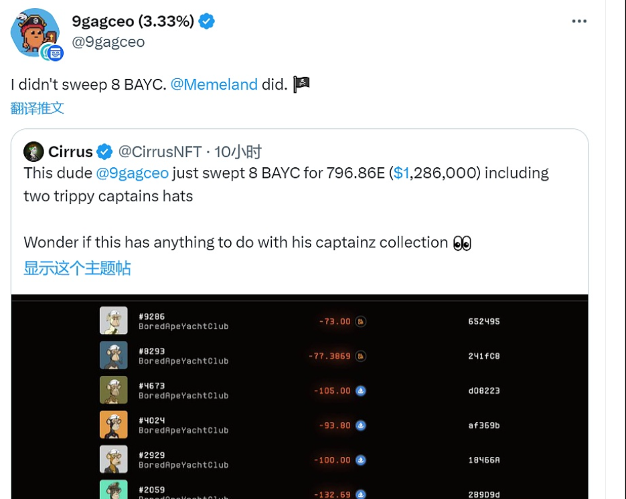Click the verified badge next to 9gagceo
626x499 pixels.
pyautogui.click(x=206, y=21)
